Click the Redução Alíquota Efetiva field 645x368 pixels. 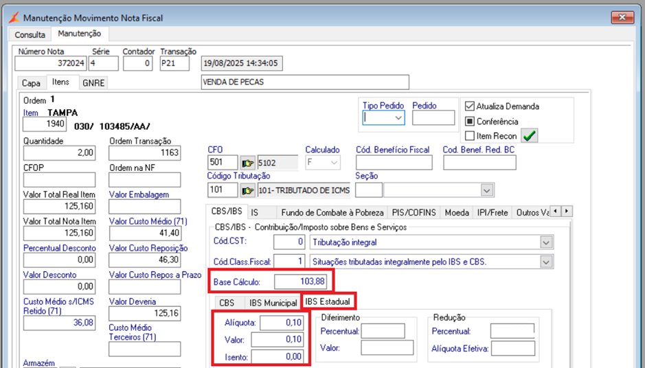pyautogui.click(x=513, y=349)
